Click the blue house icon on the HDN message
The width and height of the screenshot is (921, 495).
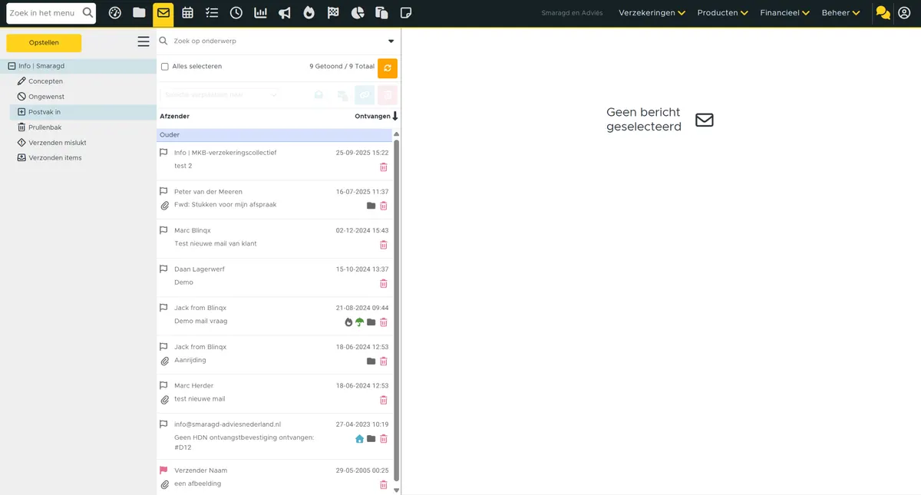coord(359,439)
